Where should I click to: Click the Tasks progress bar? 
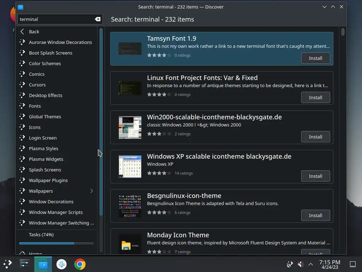[x=56, y=243]
